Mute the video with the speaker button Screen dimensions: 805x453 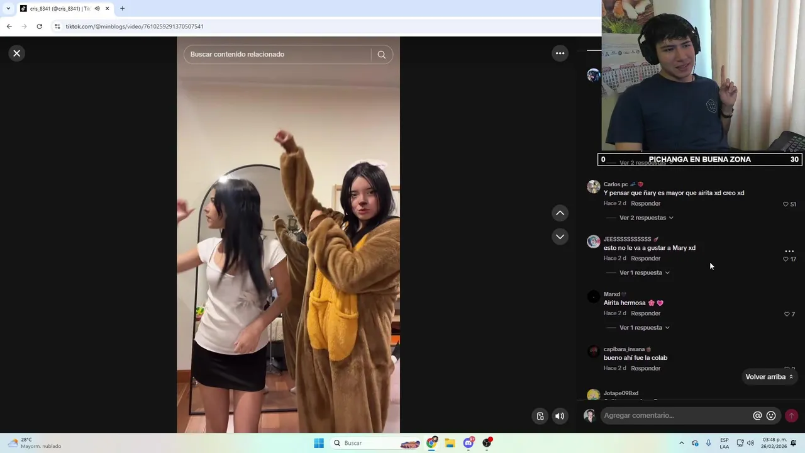click(x=560, y=416)
